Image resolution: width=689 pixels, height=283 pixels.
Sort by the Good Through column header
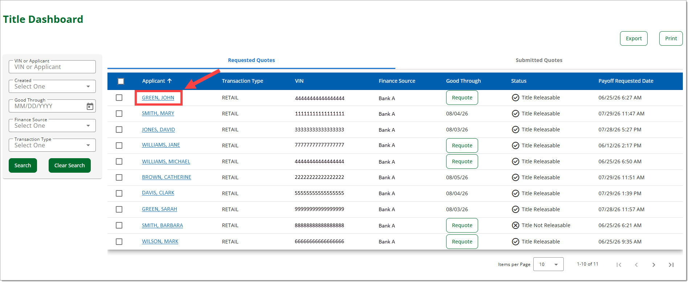tap(463, 81)
